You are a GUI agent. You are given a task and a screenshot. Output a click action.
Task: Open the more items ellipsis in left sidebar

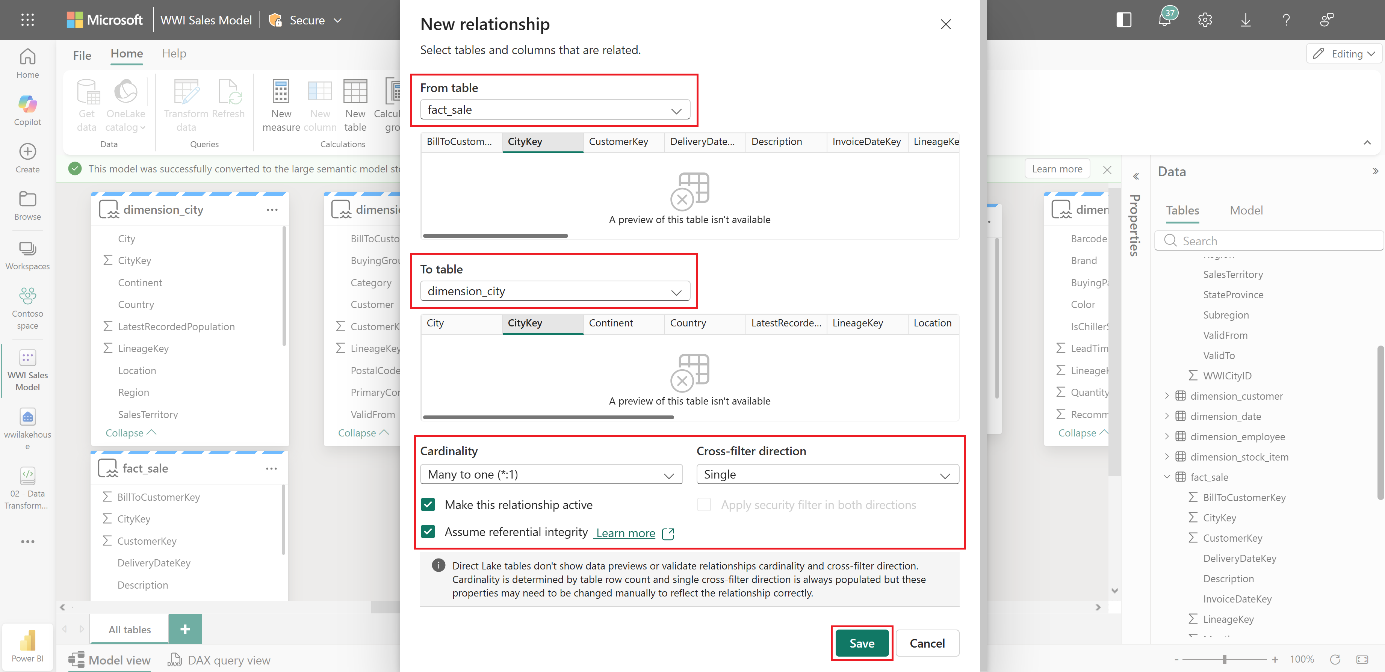click(x=27, y=541)
